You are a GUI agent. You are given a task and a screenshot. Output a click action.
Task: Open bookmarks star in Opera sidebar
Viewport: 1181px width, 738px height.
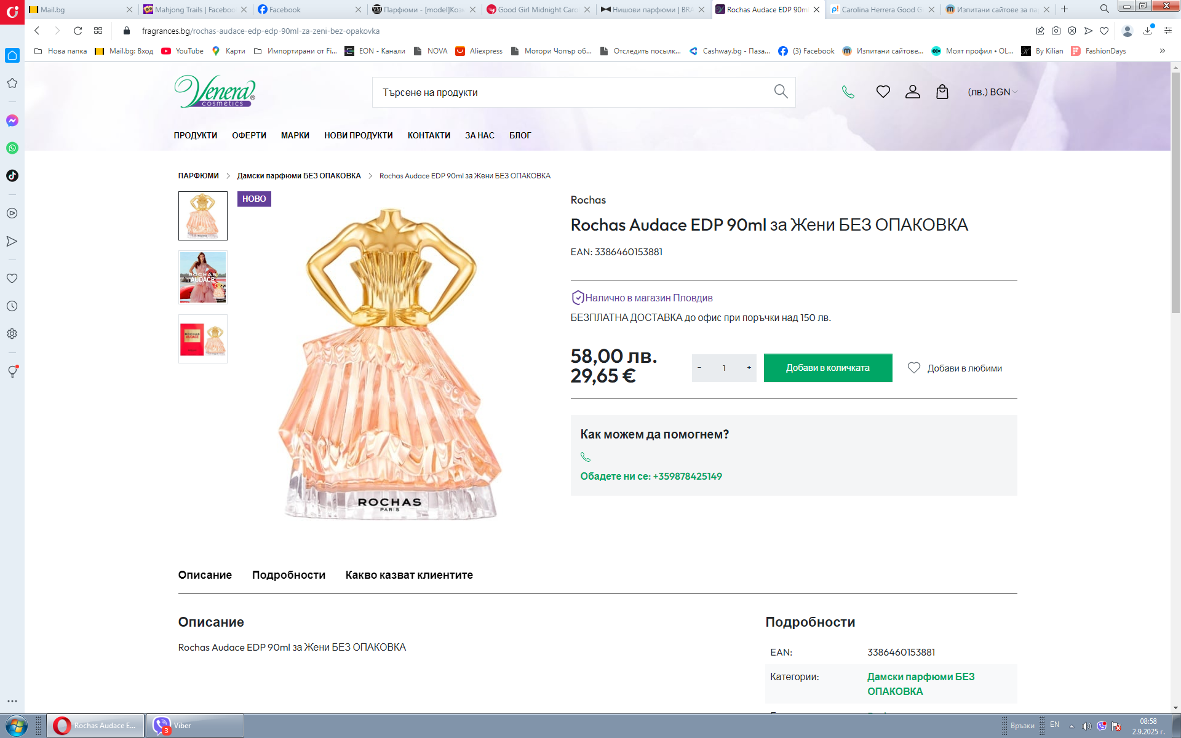pos(12,83)
